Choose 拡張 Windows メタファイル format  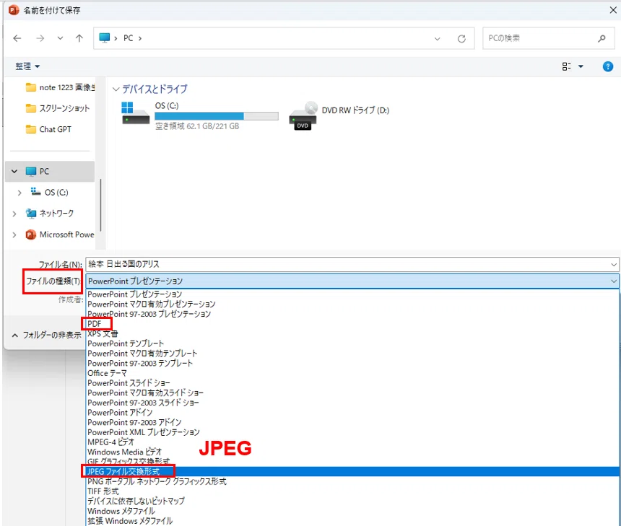point(352,521)
